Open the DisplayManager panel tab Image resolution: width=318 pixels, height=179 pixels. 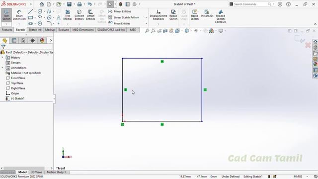[x=42, y=41]
